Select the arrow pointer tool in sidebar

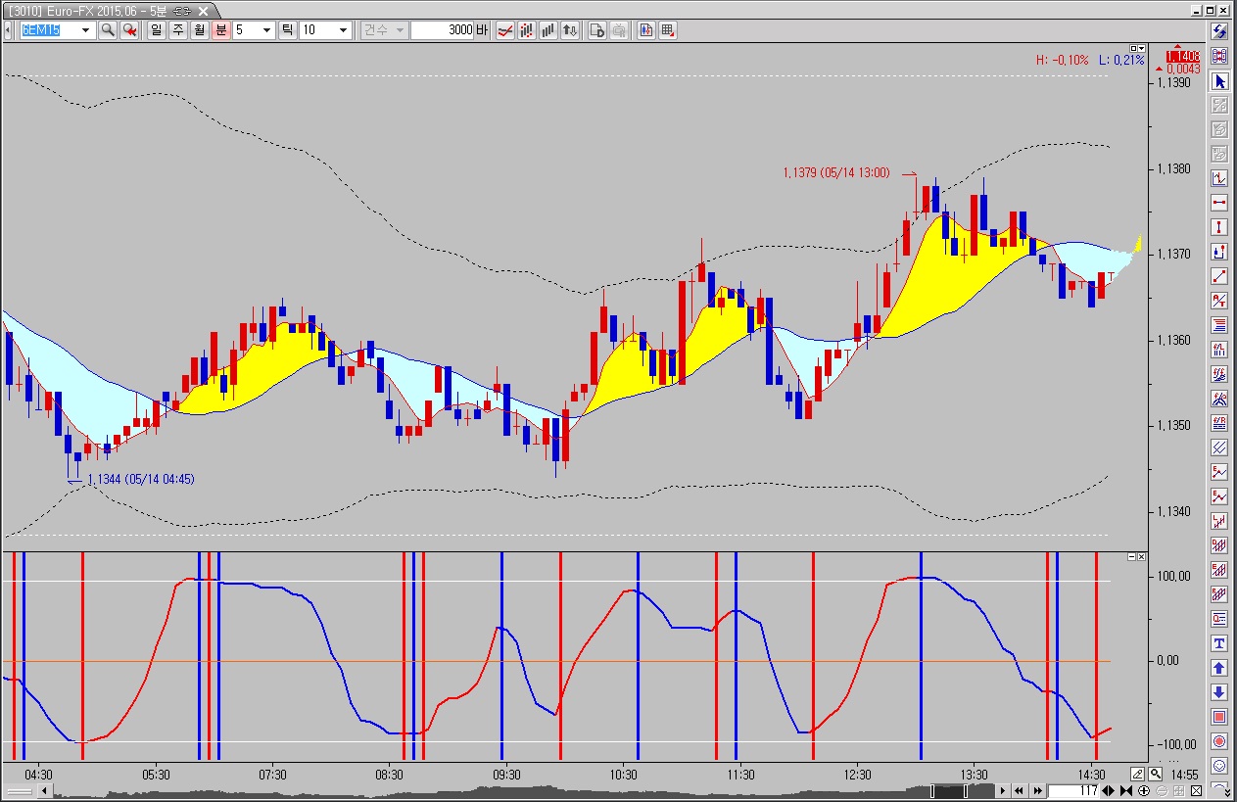click(1219, 81)
